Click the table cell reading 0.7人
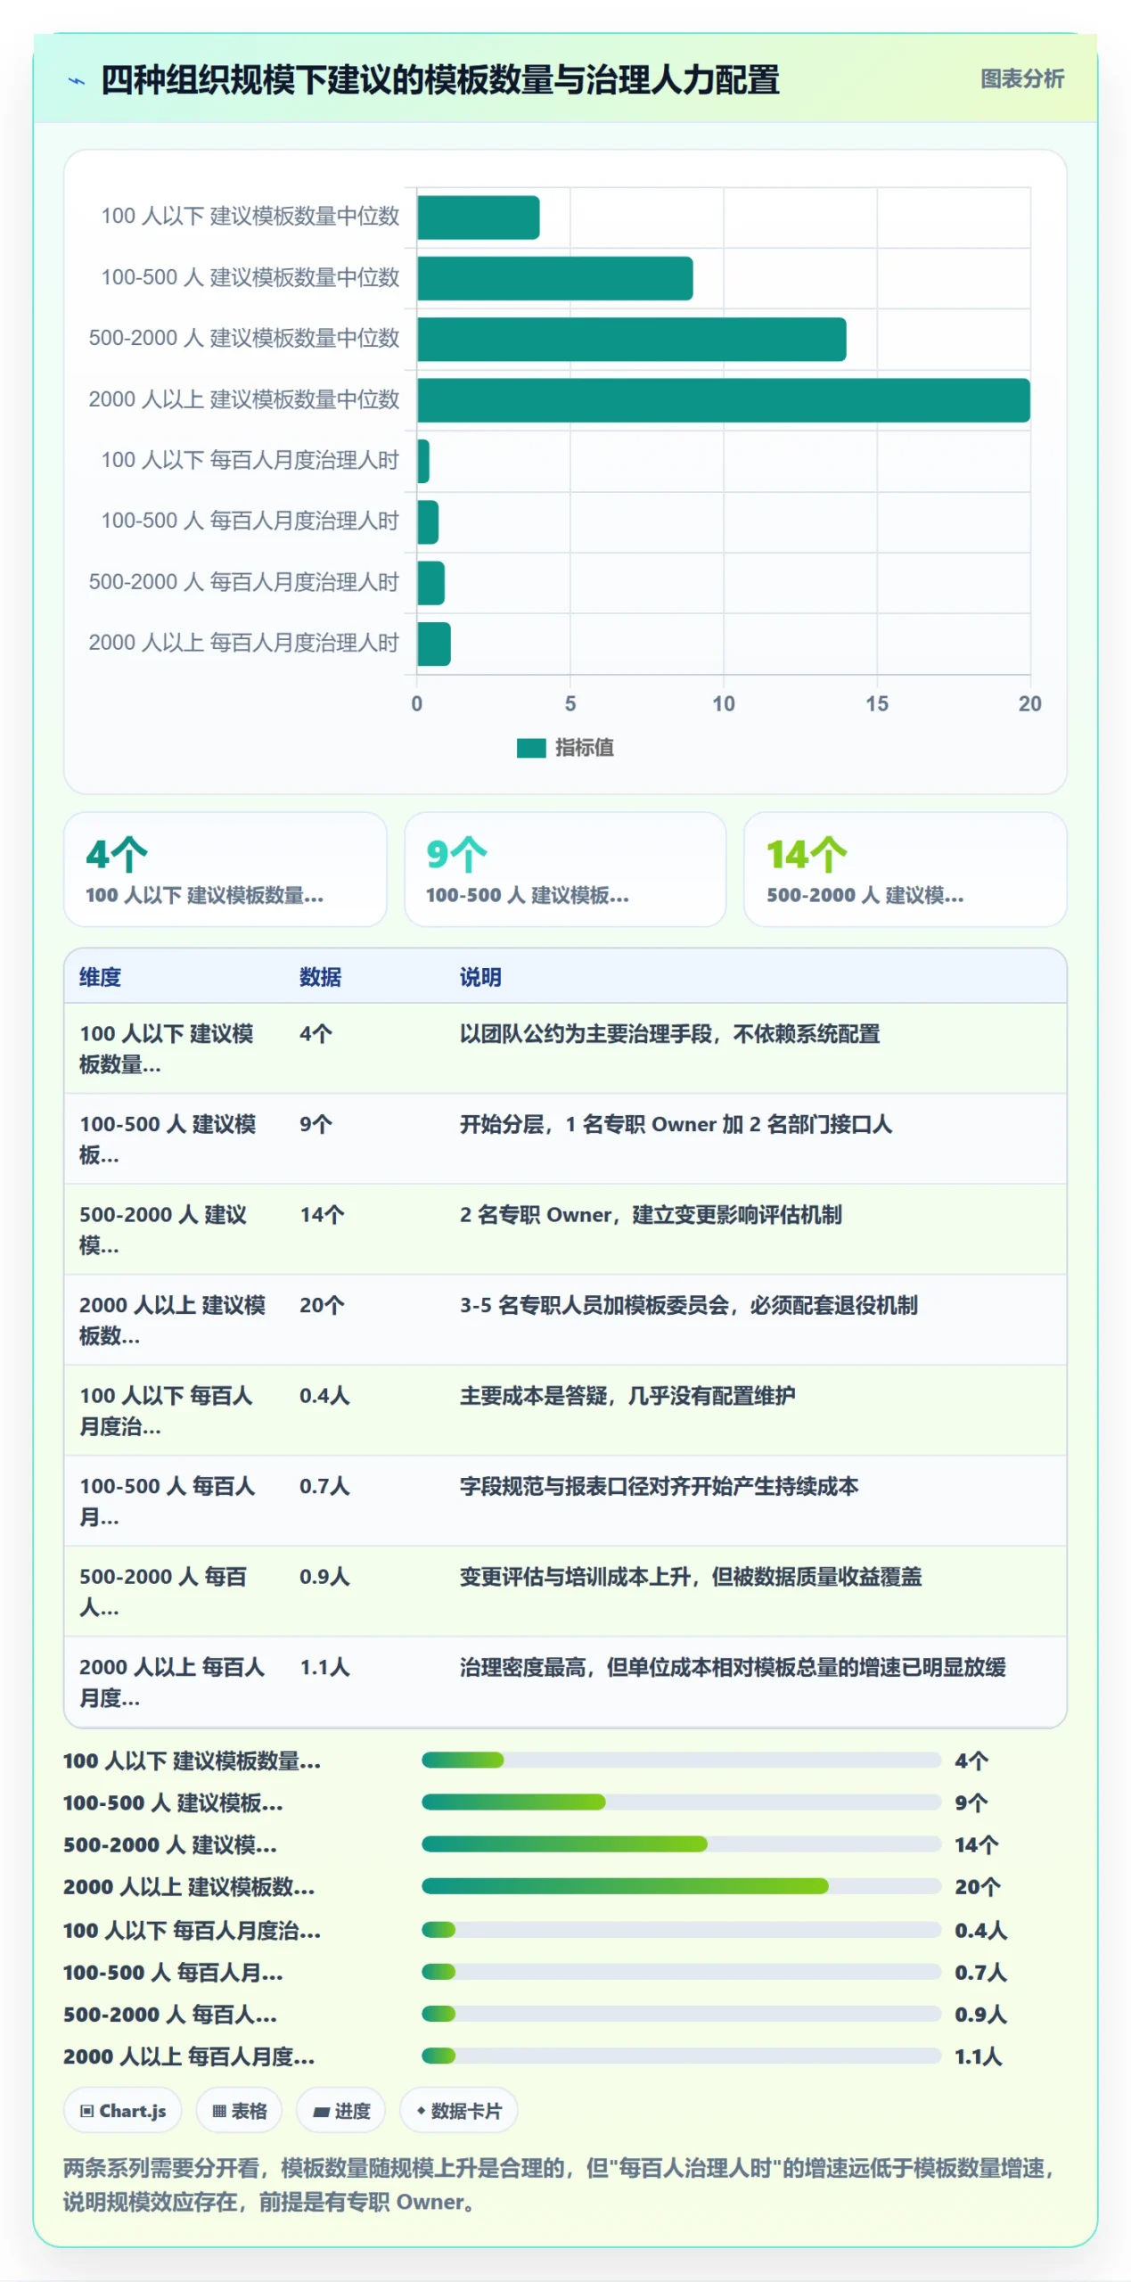 [324, 1485]
